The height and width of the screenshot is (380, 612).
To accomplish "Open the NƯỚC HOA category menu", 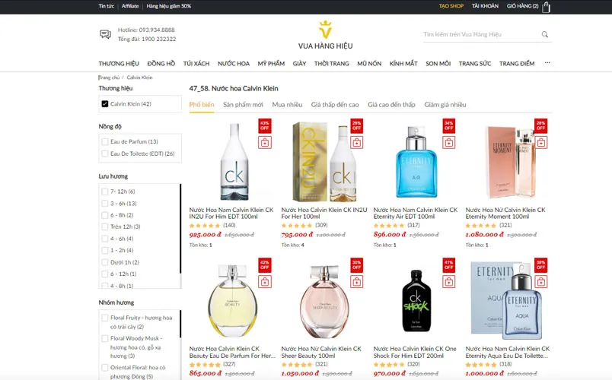I will tap(234, 64).
